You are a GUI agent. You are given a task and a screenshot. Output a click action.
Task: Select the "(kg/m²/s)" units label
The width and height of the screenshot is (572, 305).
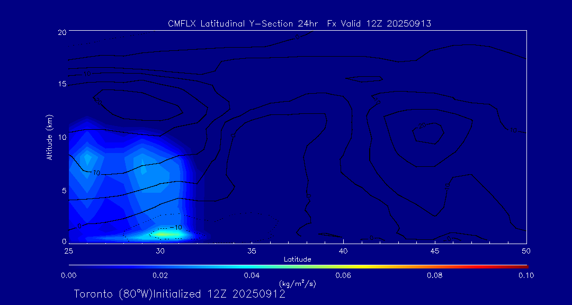pos(297,283)
